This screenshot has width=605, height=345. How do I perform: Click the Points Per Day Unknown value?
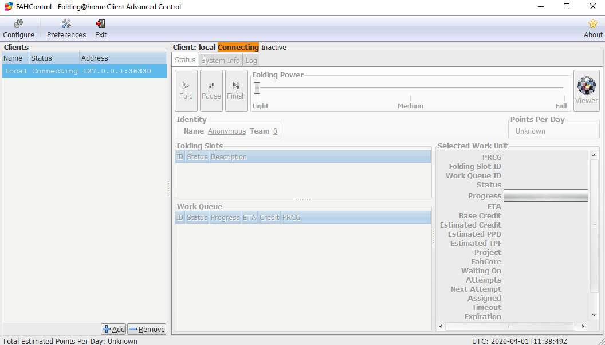pyautogui.click(x=530, y=131)
